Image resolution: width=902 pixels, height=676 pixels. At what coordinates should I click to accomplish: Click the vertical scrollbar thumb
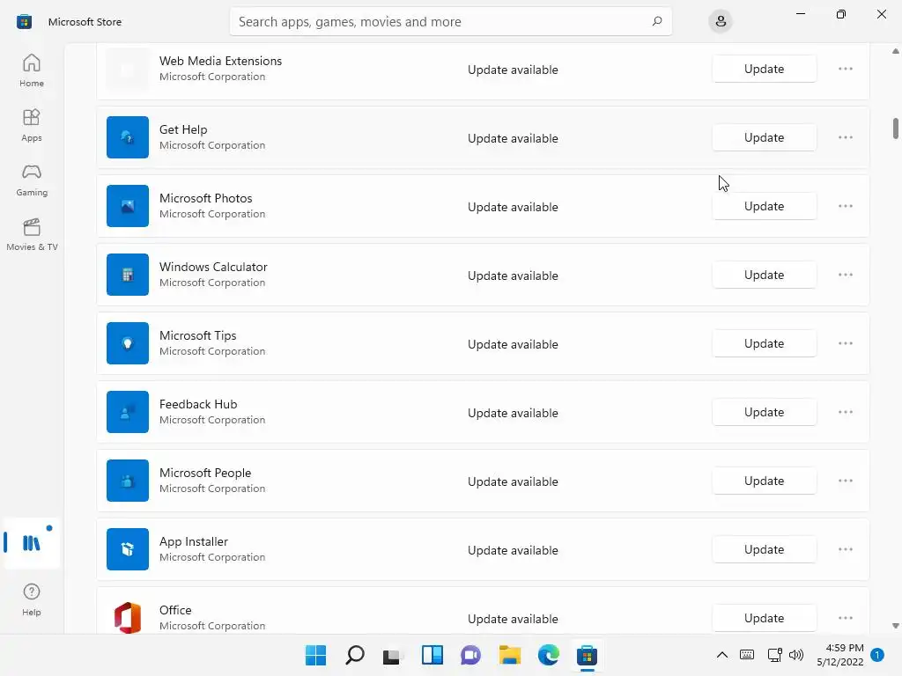[x=895, y=129]
